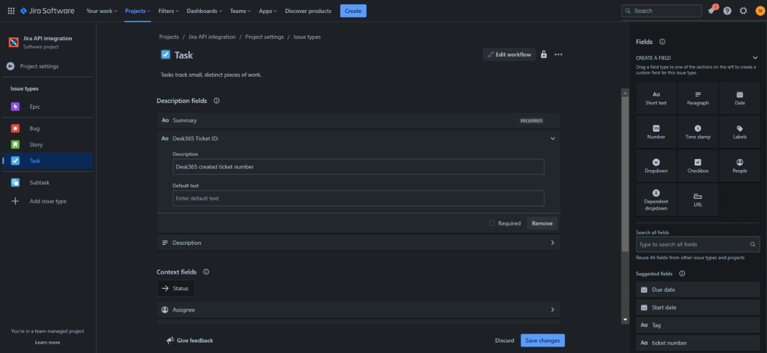Expand the Assignee context field
The image size is (767, 353).
point(552,310)
